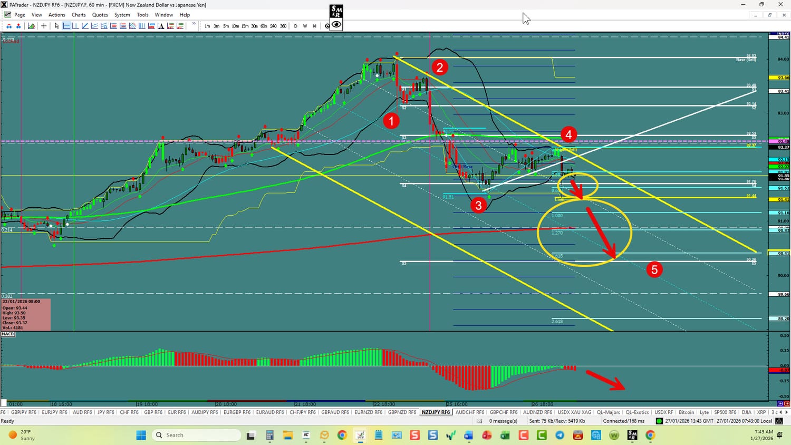The image size is (791, 445).
Task: Select the horizontal line drawing tool
Action: 66,26
